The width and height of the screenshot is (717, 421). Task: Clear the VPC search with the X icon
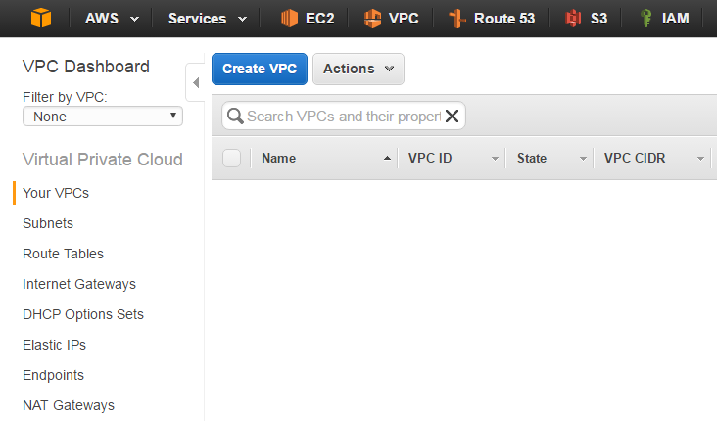click(452, 116)
